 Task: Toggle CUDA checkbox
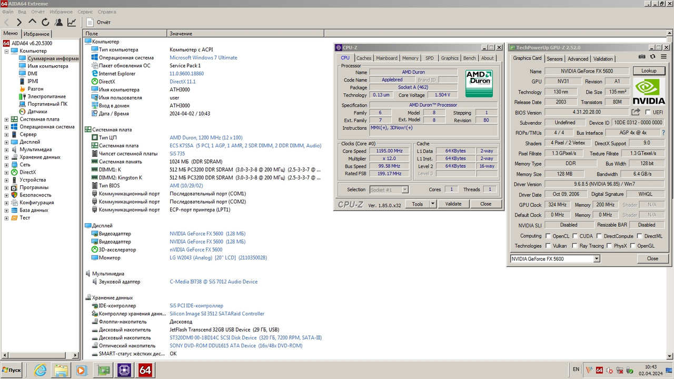[575, 236]
